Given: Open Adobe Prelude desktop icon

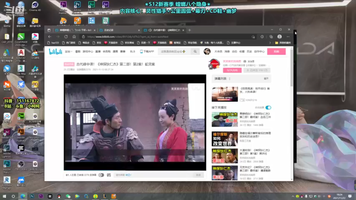Looking at the screenshot, I should click(7, 167).
